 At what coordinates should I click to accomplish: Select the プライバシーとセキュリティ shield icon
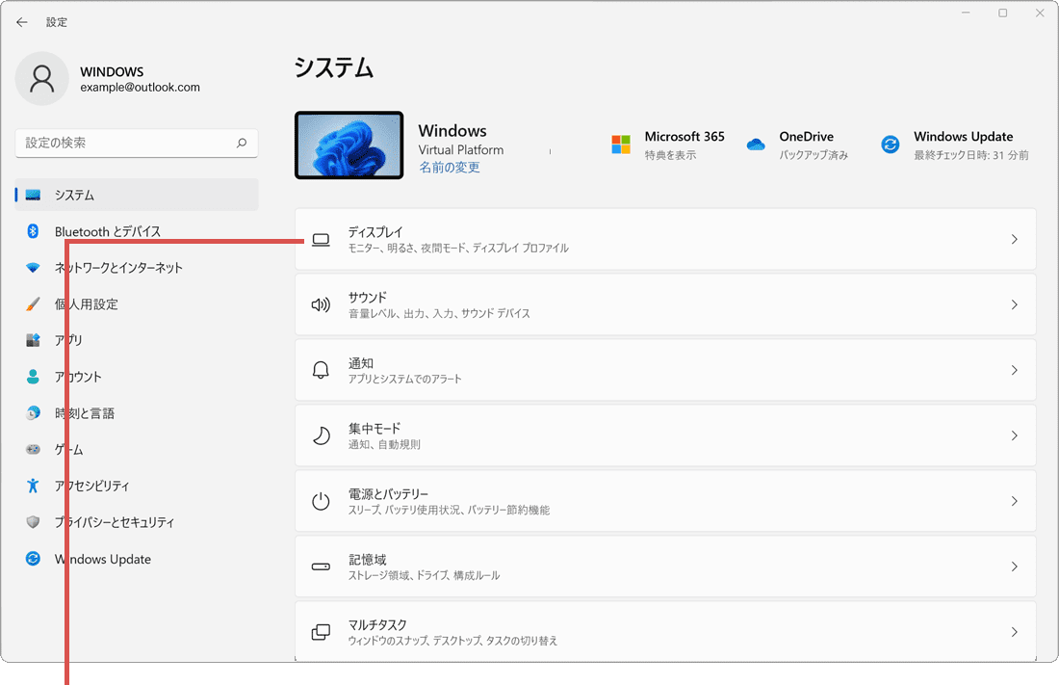tap(32, 522)
